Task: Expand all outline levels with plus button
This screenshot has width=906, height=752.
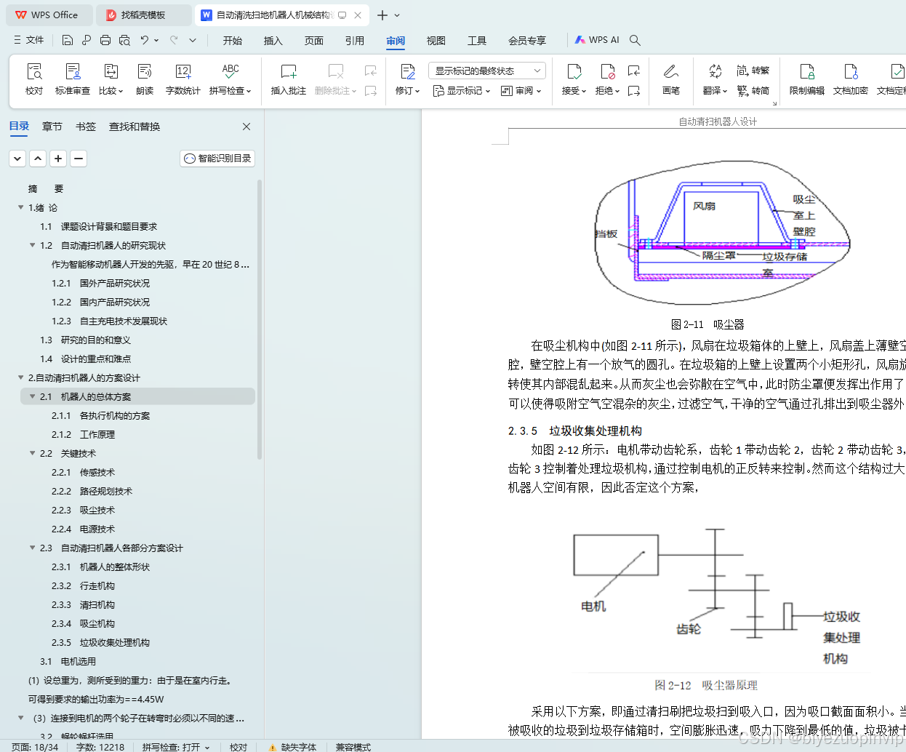Action: 58,159
